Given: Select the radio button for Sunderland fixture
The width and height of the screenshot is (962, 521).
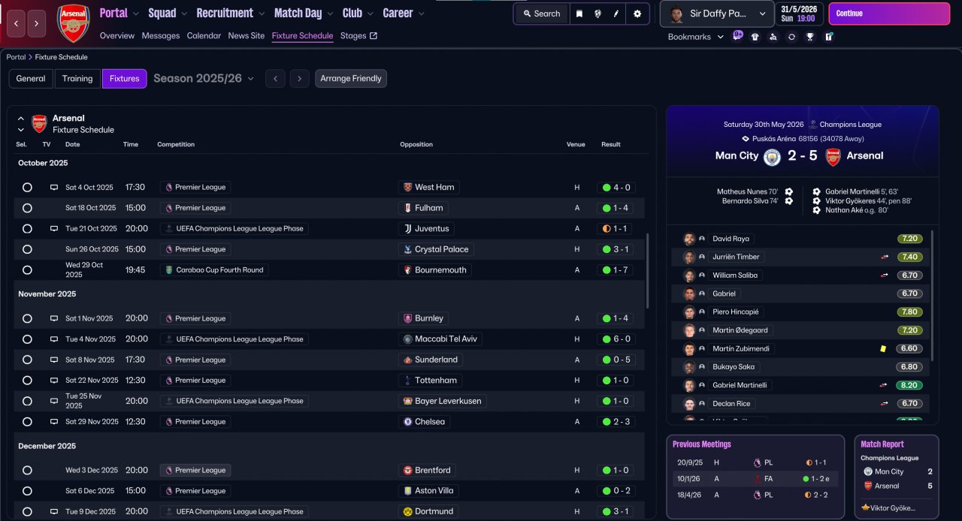Looking at the screenshot, I should point(27,360).
